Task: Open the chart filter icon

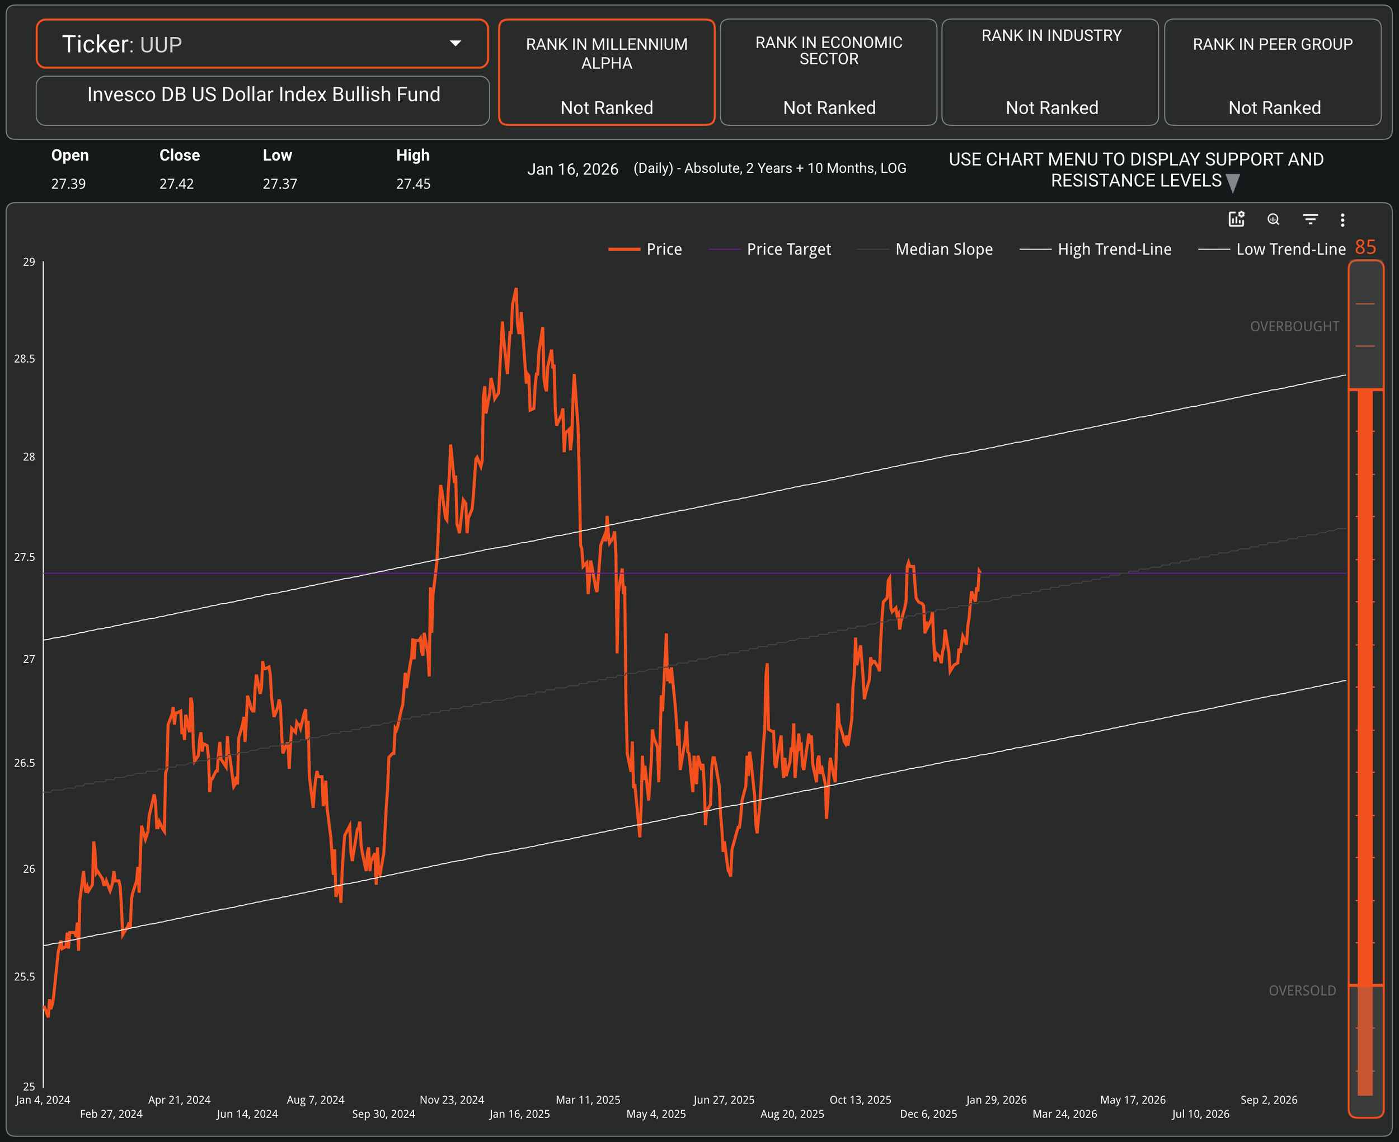Action: (1310, 219)
